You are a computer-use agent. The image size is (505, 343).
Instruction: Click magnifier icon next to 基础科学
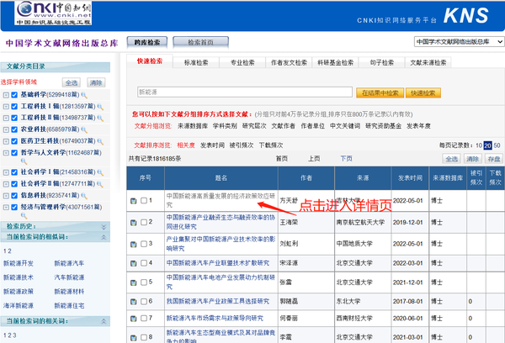click(x=84, y=95)
